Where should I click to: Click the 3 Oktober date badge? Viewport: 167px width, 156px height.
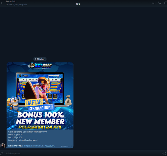click(40, 59)
